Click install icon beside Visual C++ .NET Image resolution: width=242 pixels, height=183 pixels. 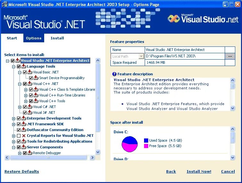point(30,84)
